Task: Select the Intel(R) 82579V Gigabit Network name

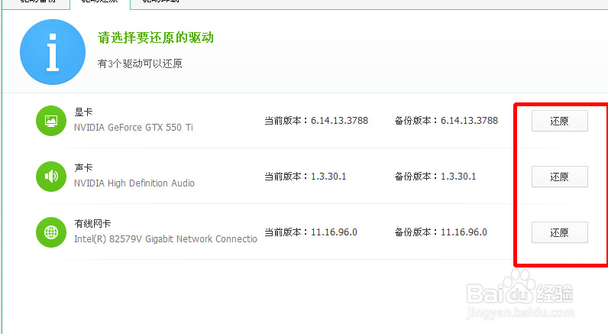Action: [x=165, y=239]
